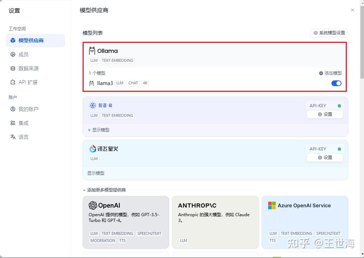The image size is (364, 258).
Task: Expand 讯飞星火 显示模型 list
Action: point(95,173)
